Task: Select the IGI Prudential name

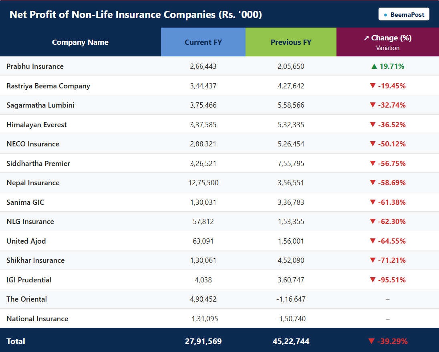Action: click(29, 280)
